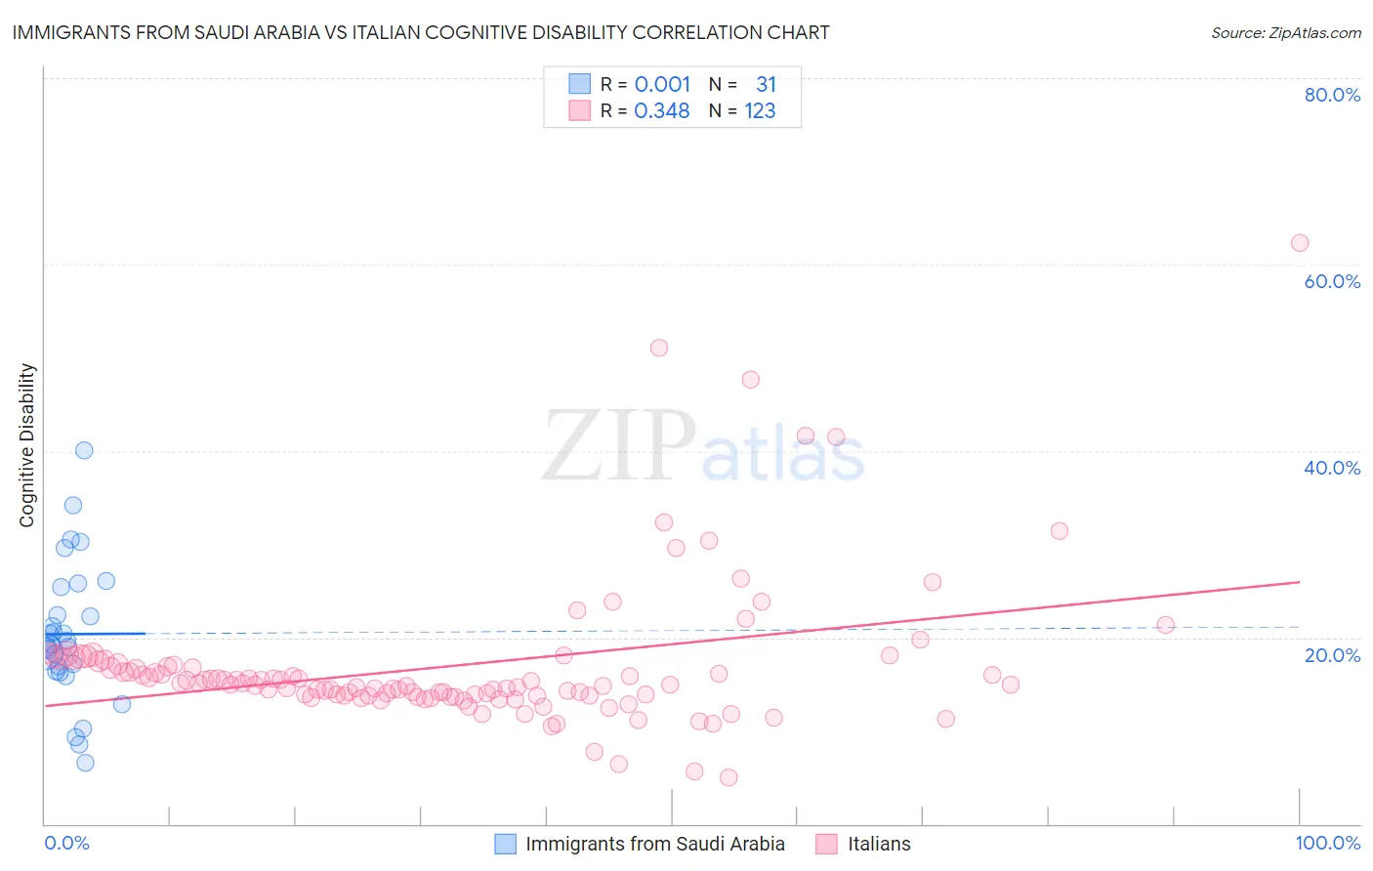Click the Cognitive Disability y-axis label
Image resolution: width=1373 pixels, height=871 pixels.
click(x=26, y=445)
